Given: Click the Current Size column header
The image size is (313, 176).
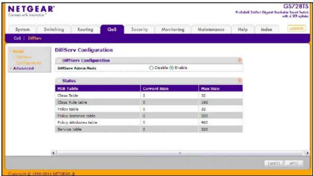Looking at the screenshot, I should coord(169,89).
